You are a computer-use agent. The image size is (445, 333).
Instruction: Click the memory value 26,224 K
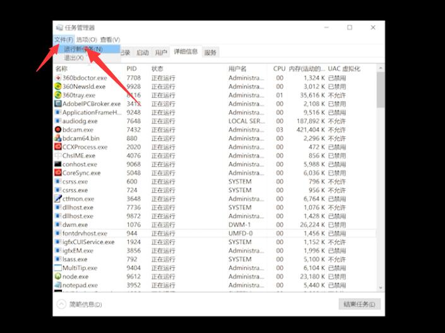(x=312, y=224)
